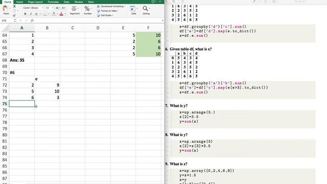This screenshot has width=327, height=184.
Task: Select cell containing #6
Action: point(22,73)
